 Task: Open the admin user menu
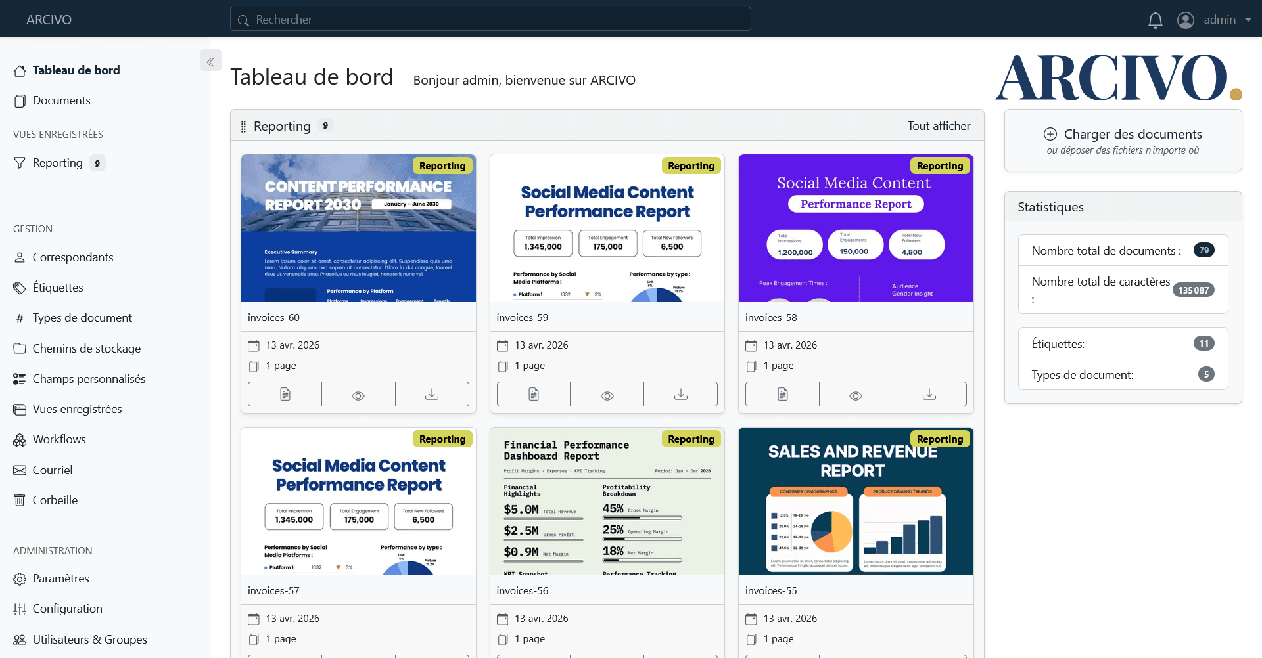pos(1214,20)
